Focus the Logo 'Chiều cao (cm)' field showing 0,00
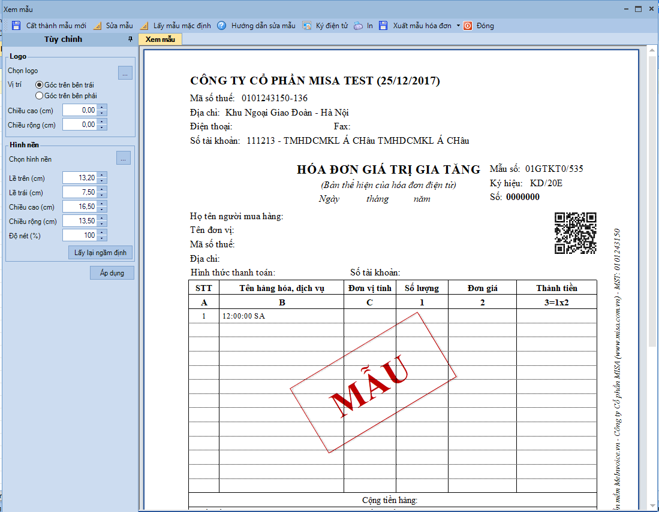 point(80,110)
